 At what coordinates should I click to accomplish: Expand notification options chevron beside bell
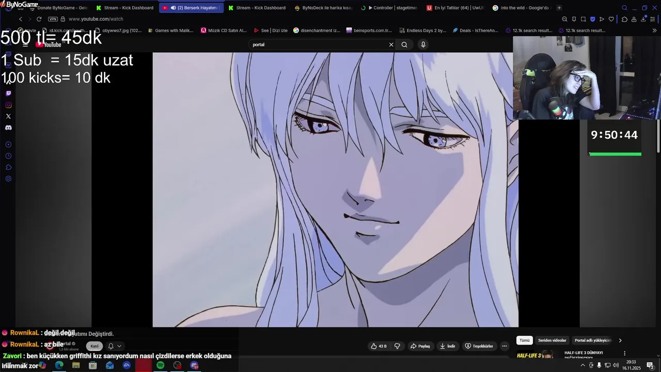119,346
